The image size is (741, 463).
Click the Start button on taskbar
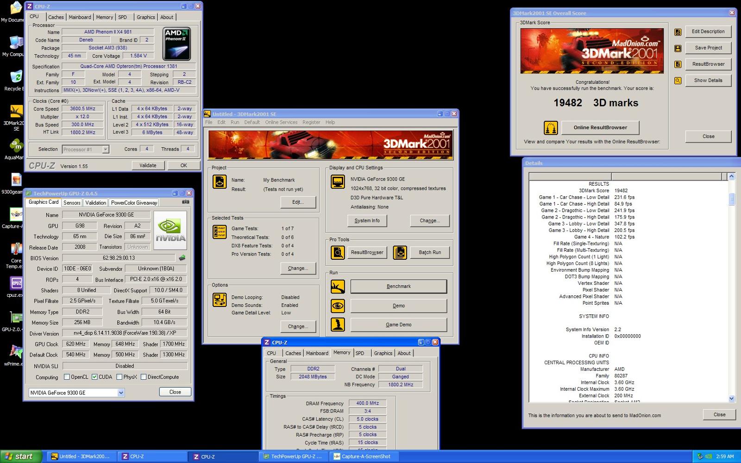(21, 456)
